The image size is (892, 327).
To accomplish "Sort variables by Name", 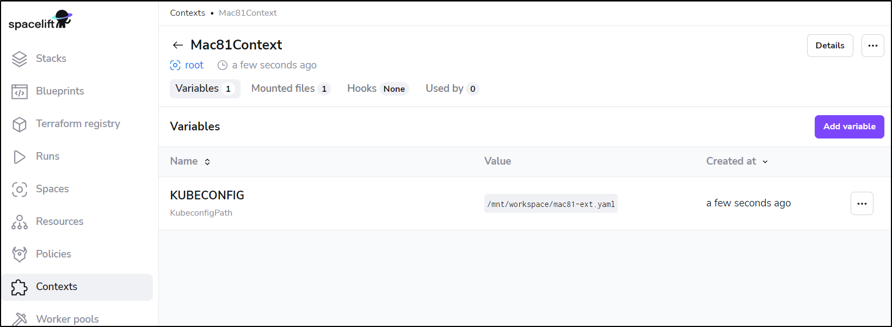I will (190, 161).
